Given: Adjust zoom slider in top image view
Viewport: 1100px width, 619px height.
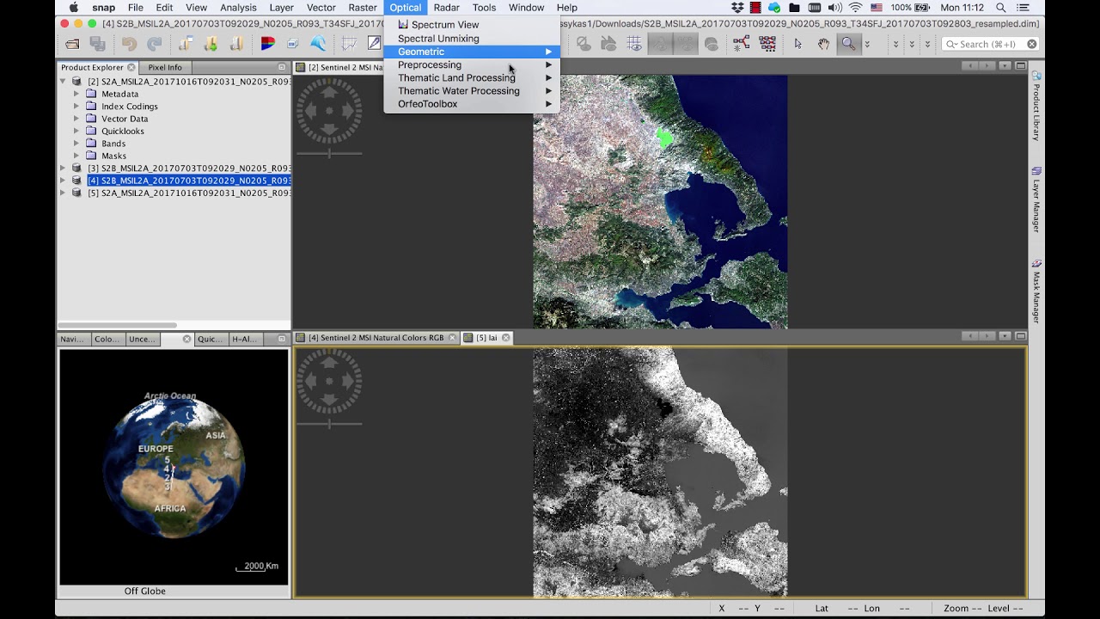Looking at the screenshot, I should pos(329,154).
